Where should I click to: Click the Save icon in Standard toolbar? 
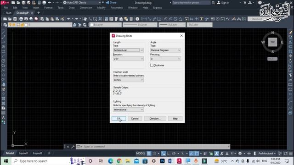coord(15,19)
